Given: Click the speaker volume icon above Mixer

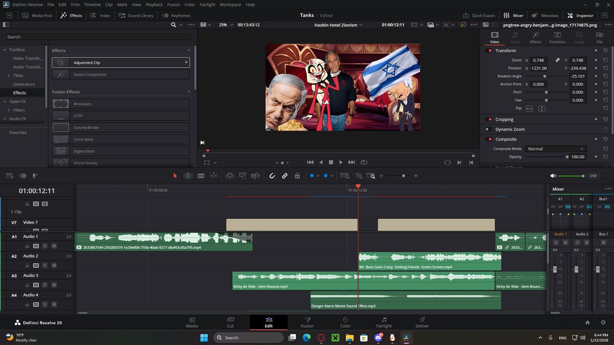Looking at the screenshot, I should click(x=553, y=176).
